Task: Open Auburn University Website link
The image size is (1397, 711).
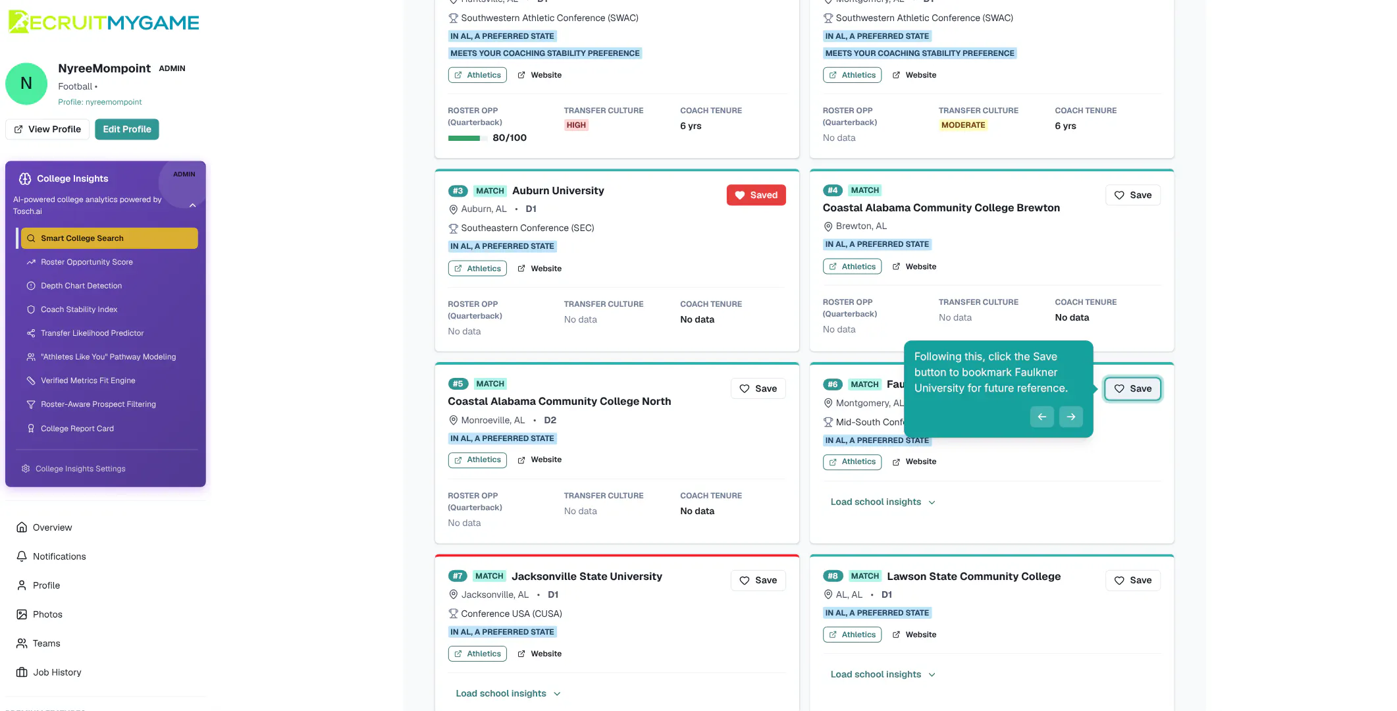Action: coord(539,269)
